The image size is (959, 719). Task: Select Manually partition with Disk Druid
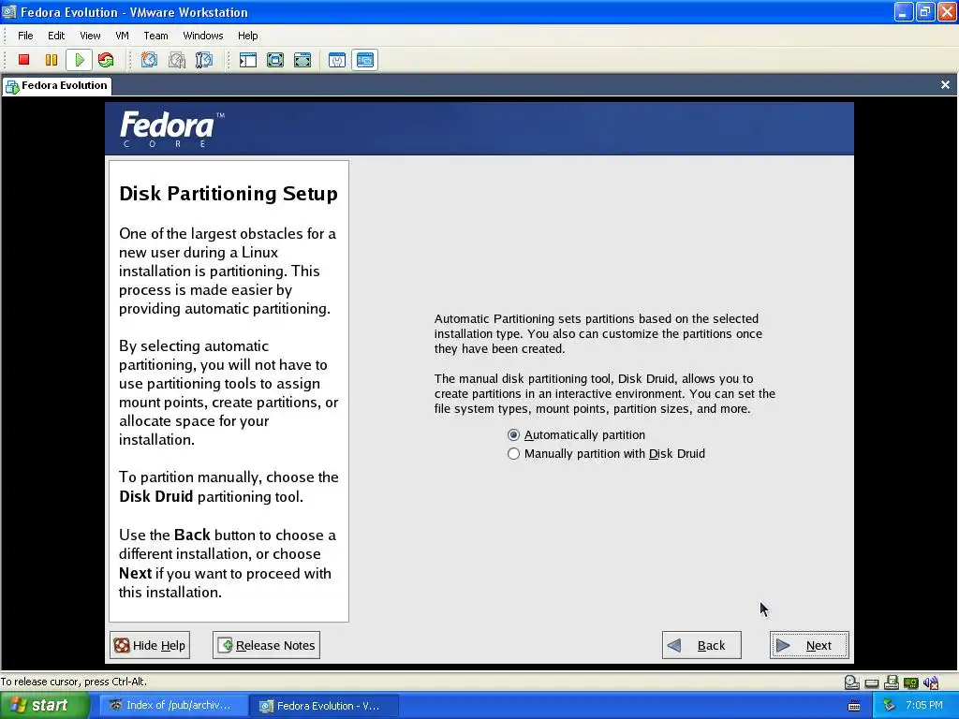pos(606,454)
